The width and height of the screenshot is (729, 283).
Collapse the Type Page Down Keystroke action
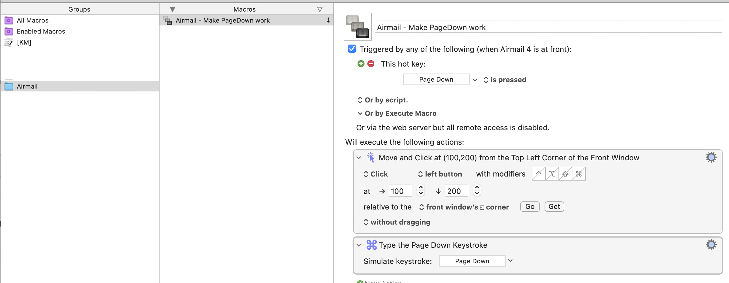point(359,245)
